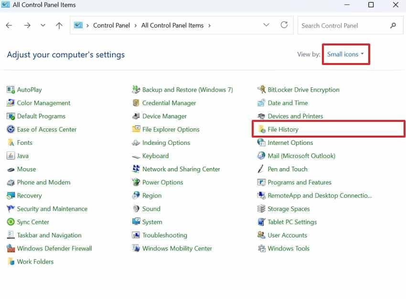The image size is (406, 299).
Task: Open Programs and Features link
Action: (x=299, y=182)
